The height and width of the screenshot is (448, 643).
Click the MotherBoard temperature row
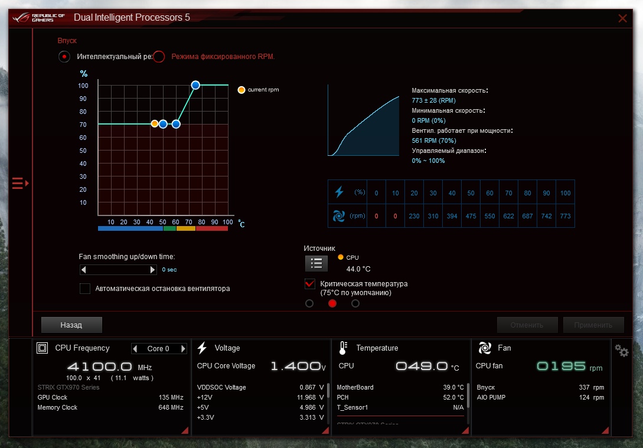pyautogui.click(x=400, y=387)
